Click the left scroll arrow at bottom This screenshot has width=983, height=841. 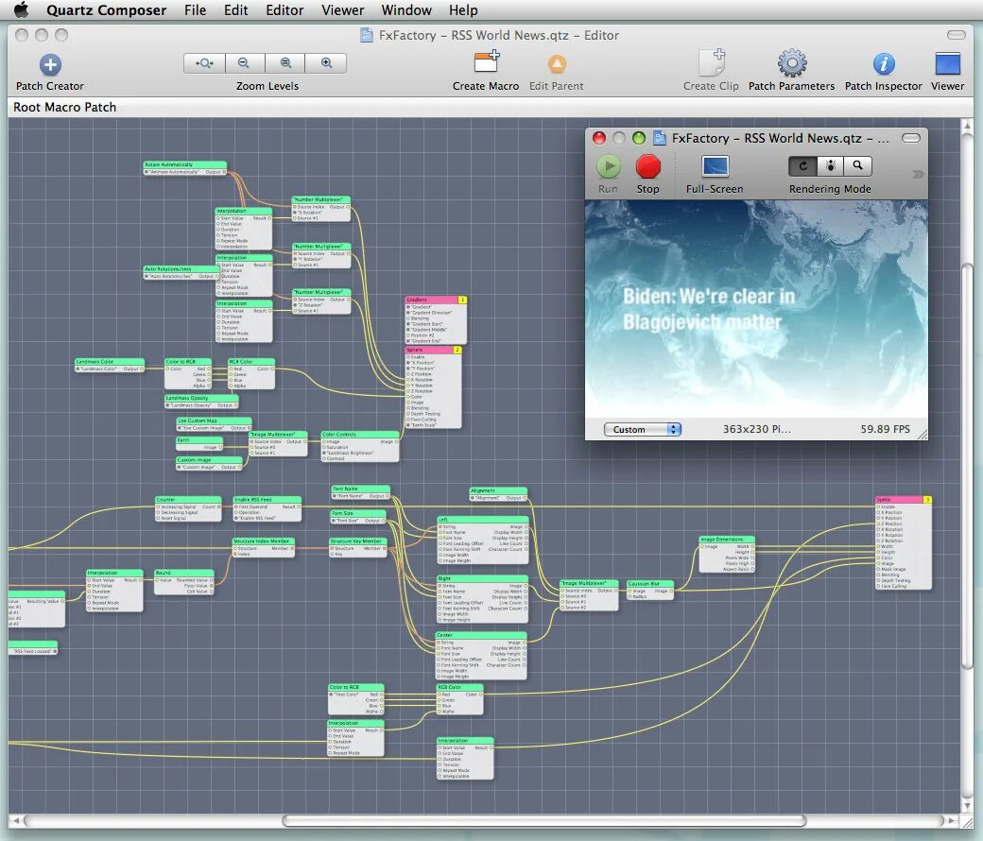click(16, 820)
